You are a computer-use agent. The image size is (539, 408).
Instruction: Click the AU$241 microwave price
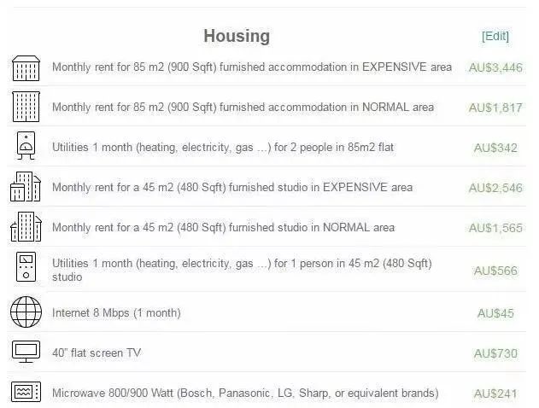pyautogui.click(x=495, y=393)
